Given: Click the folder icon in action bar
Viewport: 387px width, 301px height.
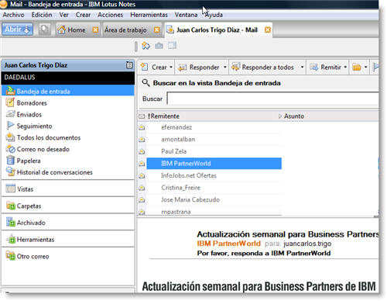Looking at the screenshot, I should pos(357,67).
